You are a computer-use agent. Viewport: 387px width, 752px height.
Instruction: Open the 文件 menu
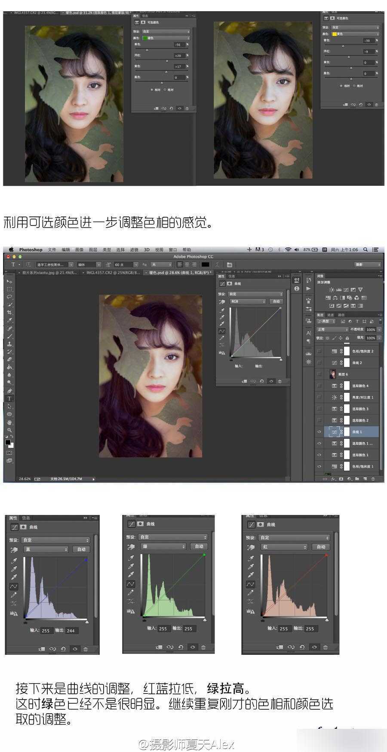point(52,250)
